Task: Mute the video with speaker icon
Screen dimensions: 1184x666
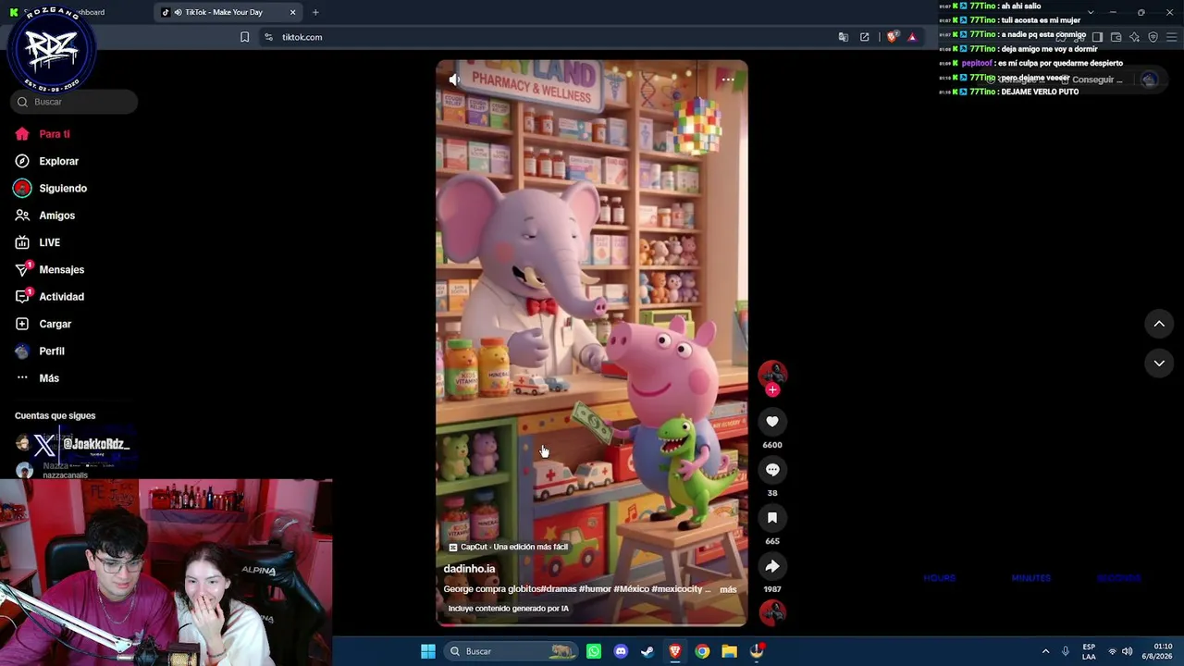Action: coord(454,80)
